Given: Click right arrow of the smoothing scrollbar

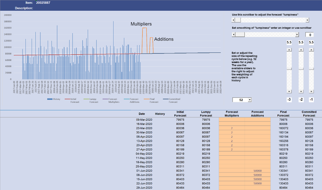Looking at the screenshot, I should (297, 34).
